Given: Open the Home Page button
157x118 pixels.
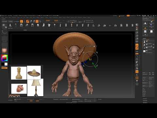Looking at the screenshot, I should coord(5,21).
